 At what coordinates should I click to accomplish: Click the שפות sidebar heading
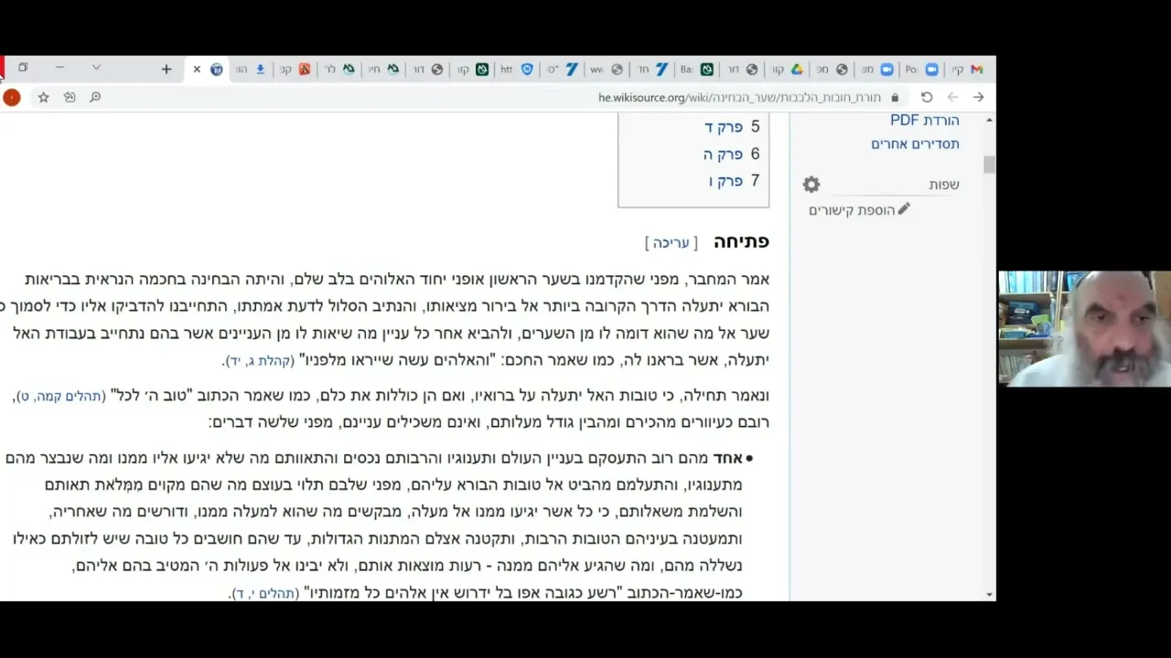(x=944, y=185)
